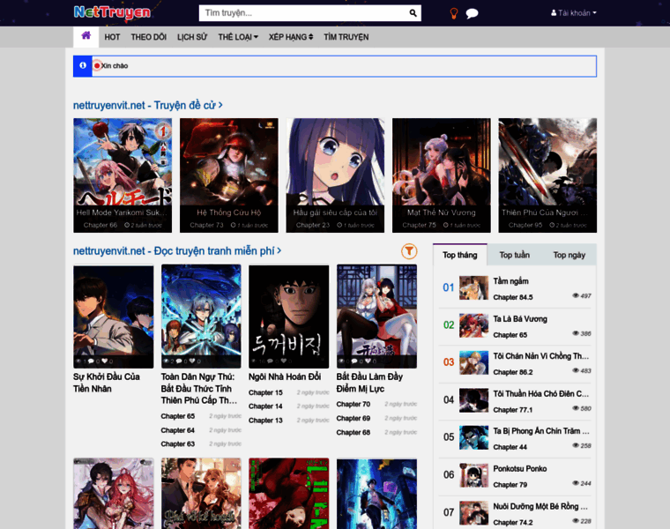Image resolution: width=670 pixels, height=529 pixels.
Task: Open Bắt Đầu Làm Đầy Điểm Mị Lực cover
Action: [377, 317]
